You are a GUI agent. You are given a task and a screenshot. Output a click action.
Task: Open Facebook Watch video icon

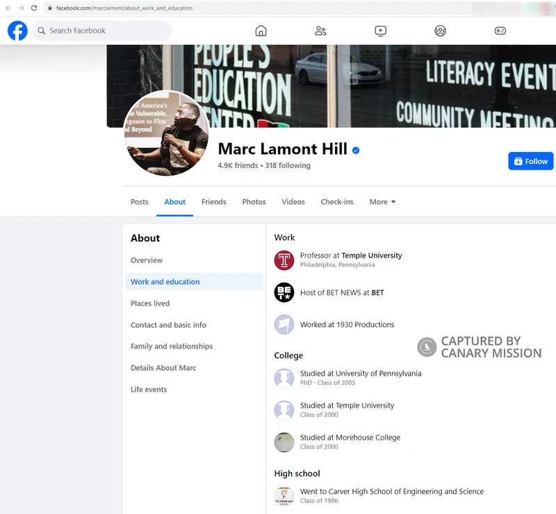(x=380, y=31)
